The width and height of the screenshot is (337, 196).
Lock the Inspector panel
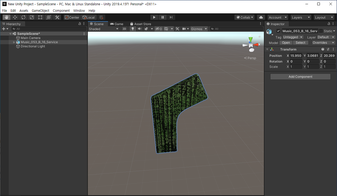click(x=329, y=24)
